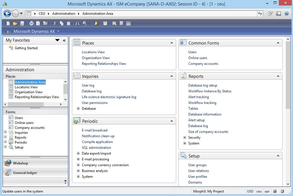Click the last toolbar icon, the form window

tap(128, 23)
